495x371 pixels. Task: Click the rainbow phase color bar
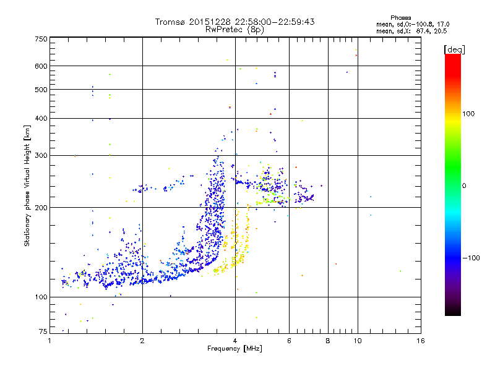point(453,184)
